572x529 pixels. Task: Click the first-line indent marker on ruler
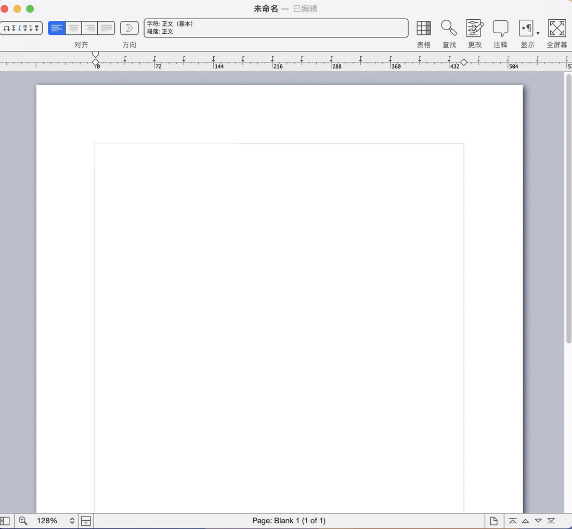click(96, 55)
